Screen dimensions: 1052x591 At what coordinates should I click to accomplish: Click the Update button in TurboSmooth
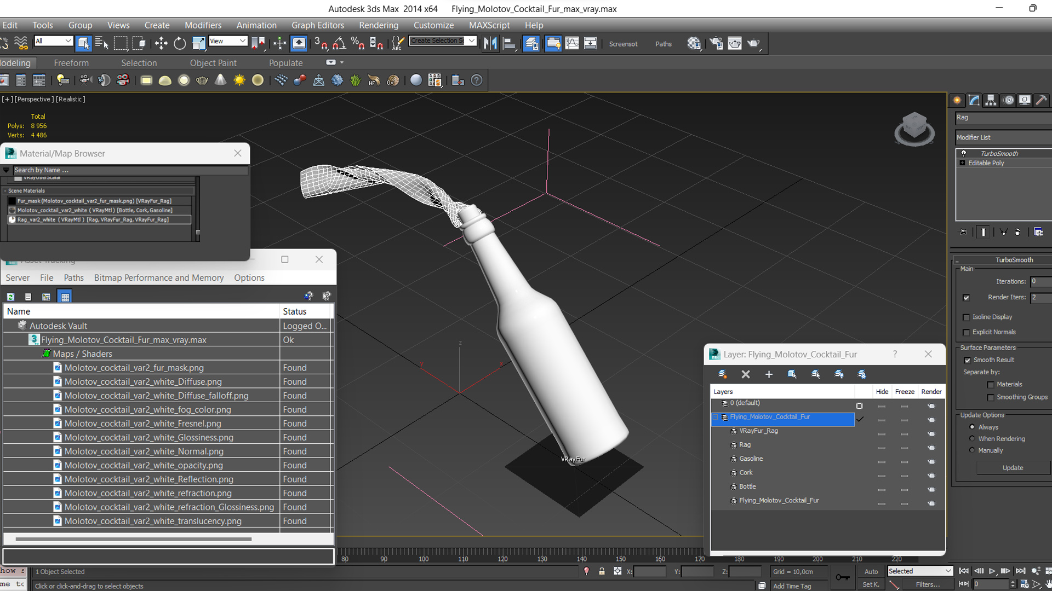click(x=1013, y=468)
